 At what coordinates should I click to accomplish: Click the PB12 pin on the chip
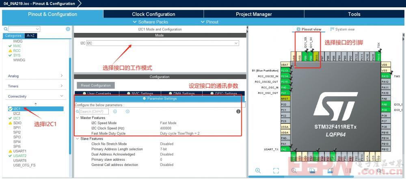[386, 149]
